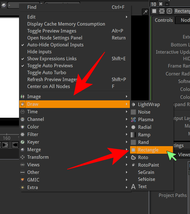Image resolution: width=190 pixels, height=214 pixels.
Task: Turn off Toggle Auto Previews
Action: pyautogui.click(x=50, y=66)
